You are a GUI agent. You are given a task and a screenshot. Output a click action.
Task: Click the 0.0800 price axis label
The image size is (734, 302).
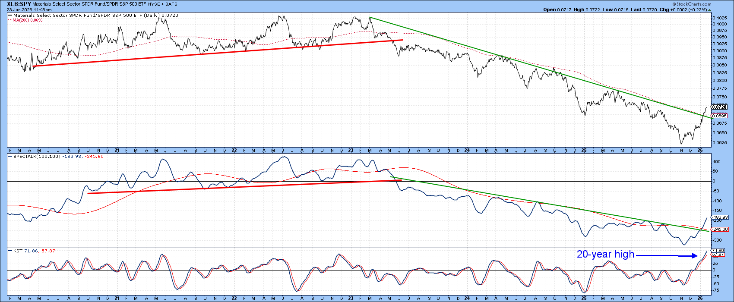point(719,80)
